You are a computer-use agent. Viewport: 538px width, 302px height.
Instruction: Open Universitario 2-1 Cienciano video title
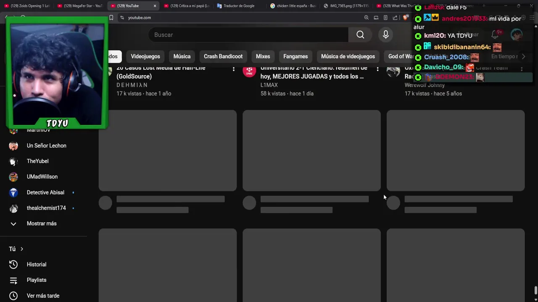(314, 72)
